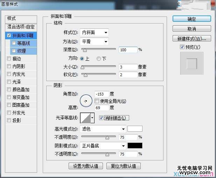Click highlight 不透明度(O) value field
This screenshot has width=216, height=178.
128,137
